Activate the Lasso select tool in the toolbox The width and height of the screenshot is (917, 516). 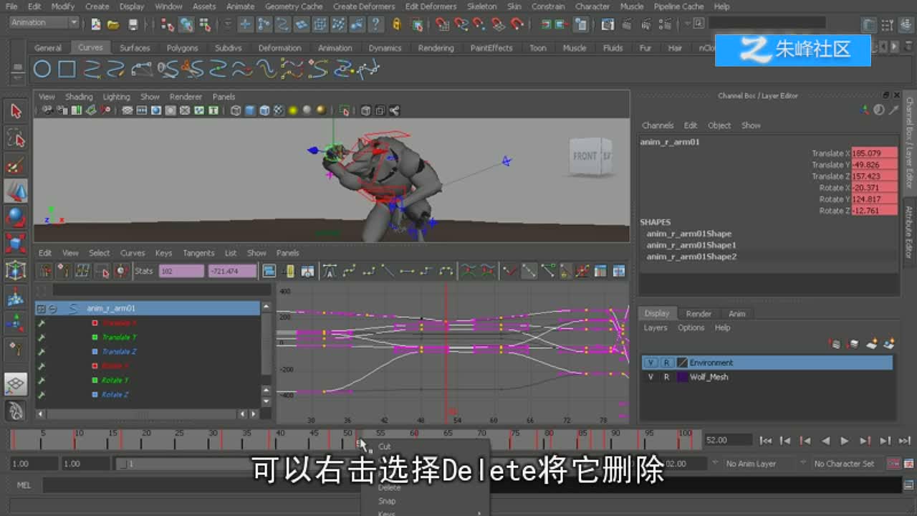pyautogui.click(x=16, y=138)
